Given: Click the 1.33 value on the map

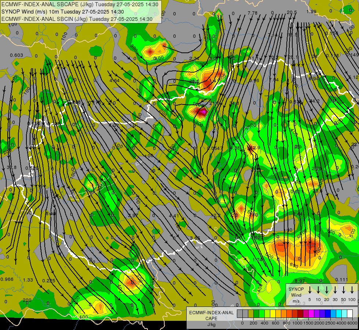Looking at the screenshot, I should point(28,280).
